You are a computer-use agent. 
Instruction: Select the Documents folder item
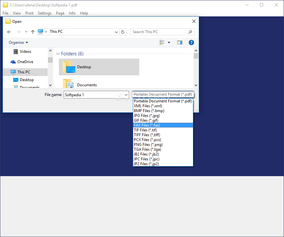click(99, 84)
